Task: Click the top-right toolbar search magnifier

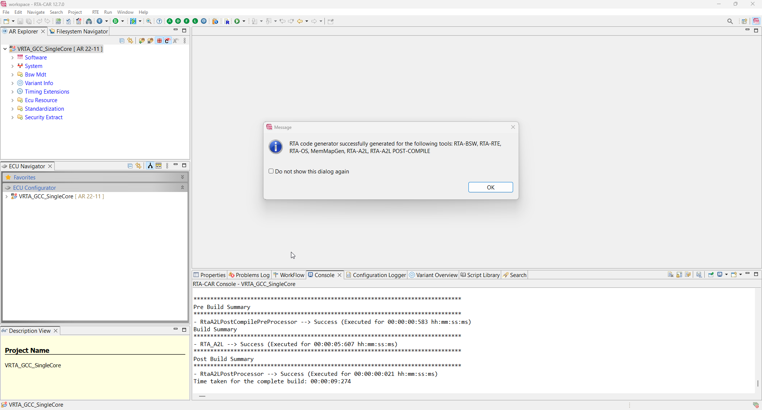Action: 730,21
